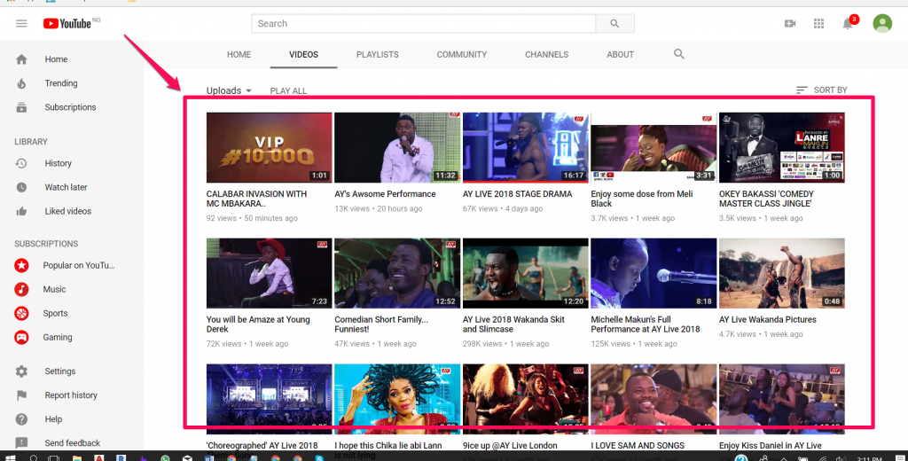Switch to the Playlists tab
The height and width of the screenshot is (461, 908).
click(377, 54)
